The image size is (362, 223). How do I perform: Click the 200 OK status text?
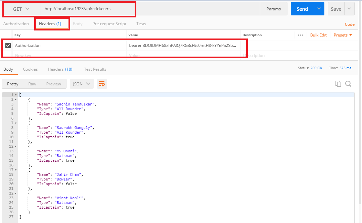(316, 68)
